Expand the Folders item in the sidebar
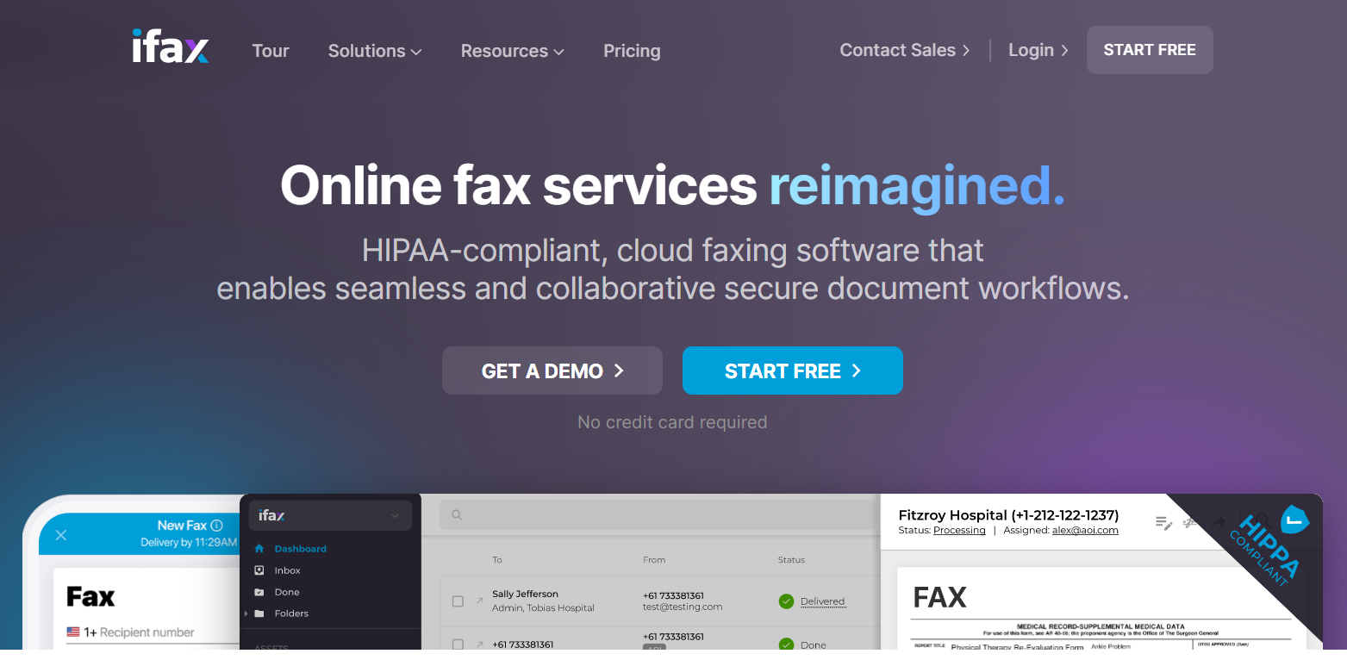The image size is (1347, 660). (246, 613)
